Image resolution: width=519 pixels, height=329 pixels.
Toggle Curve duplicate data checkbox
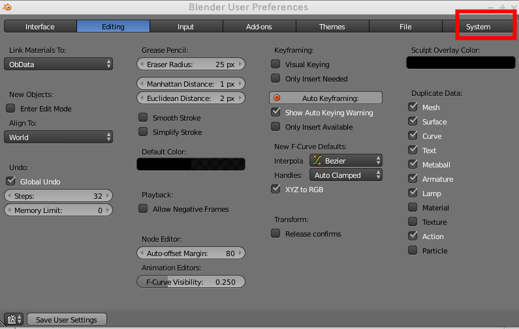point(413,136)
